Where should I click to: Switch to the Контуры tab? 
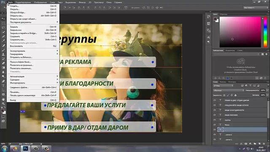coord(232,82)
